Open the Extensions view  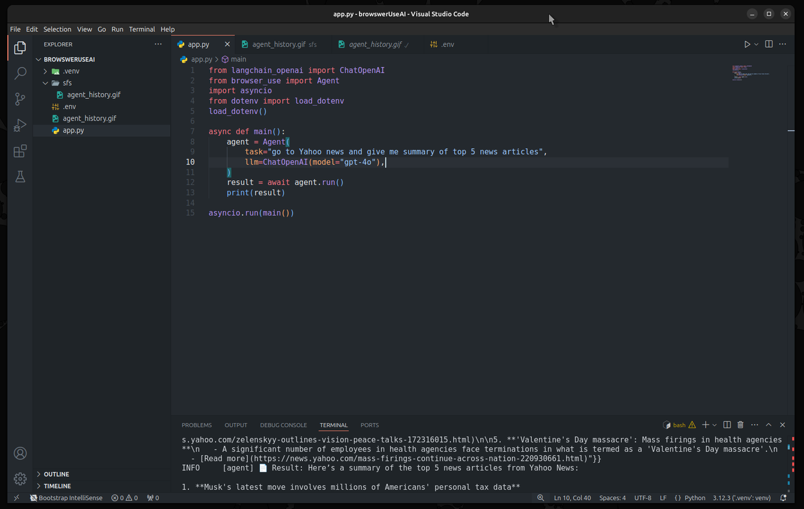click(x=20, y=151)
